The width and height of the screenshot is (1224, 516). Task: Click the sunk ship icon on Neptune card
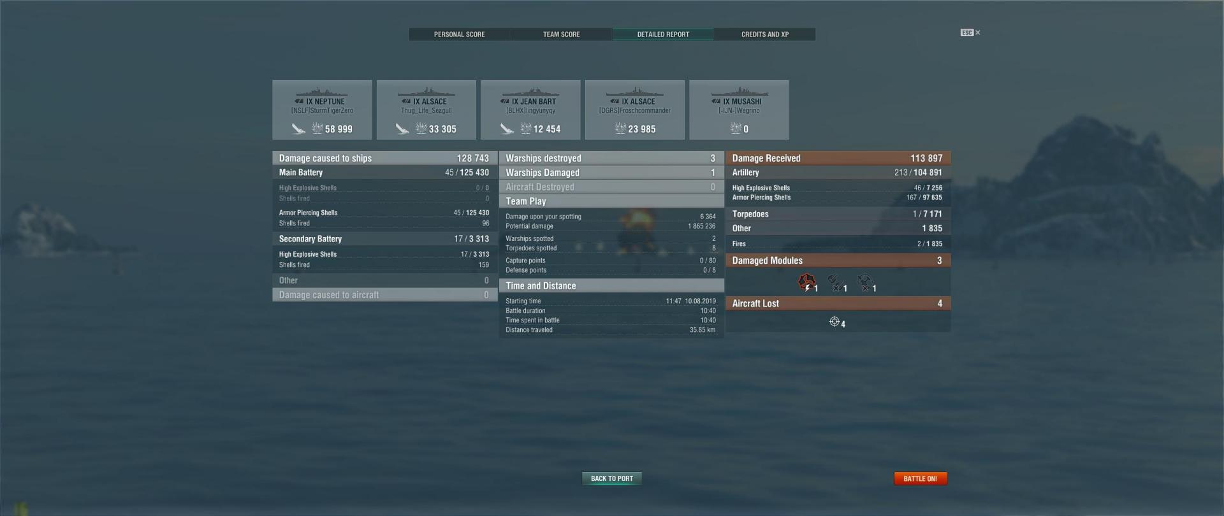[298, 129]
